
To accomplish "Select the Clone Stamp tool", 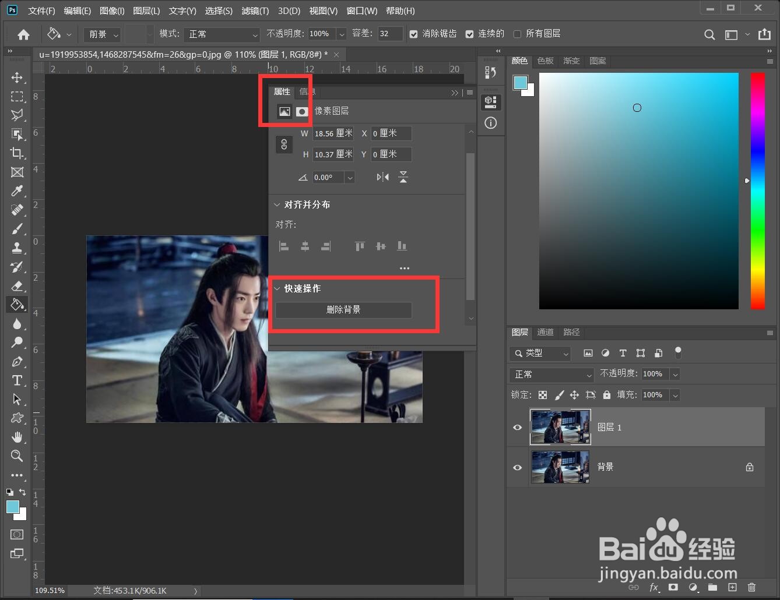I will tap(17, 248).
